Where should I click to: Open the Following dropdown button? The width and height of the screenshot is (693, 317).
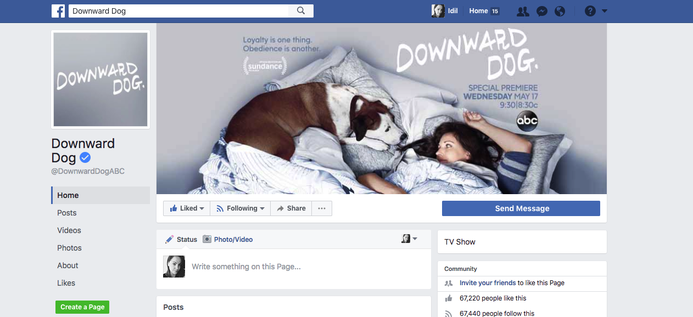(x=241, y=208)
